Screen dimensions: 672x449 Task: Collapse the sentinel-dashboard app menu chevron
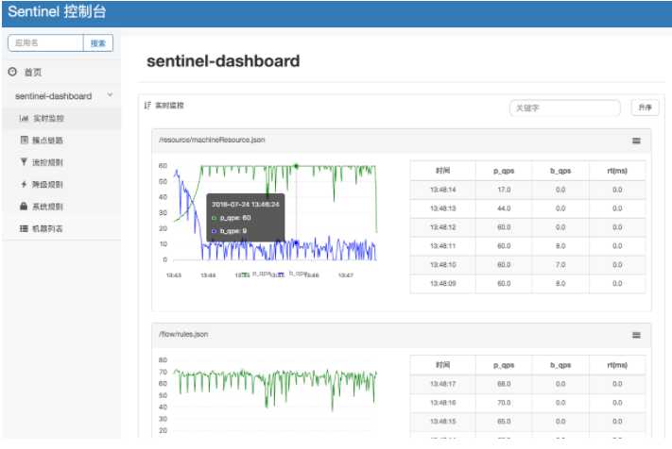pos(111,95)
